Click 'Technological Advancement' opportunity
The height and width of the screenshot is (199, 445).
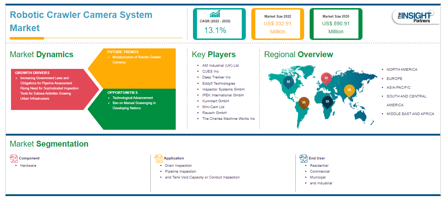pyautogui.click(x=133, y=98)
